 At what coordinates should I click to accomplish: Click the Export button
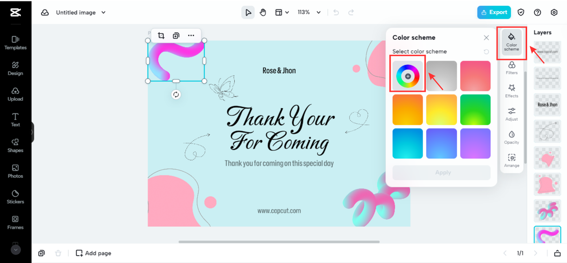pos(494,12)
